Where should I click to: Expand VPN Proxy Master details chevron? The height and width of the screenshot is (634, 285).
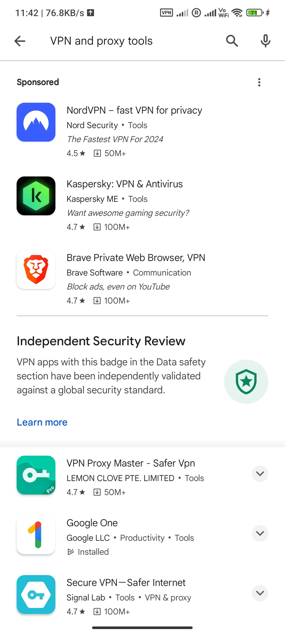tap(260, 474)
